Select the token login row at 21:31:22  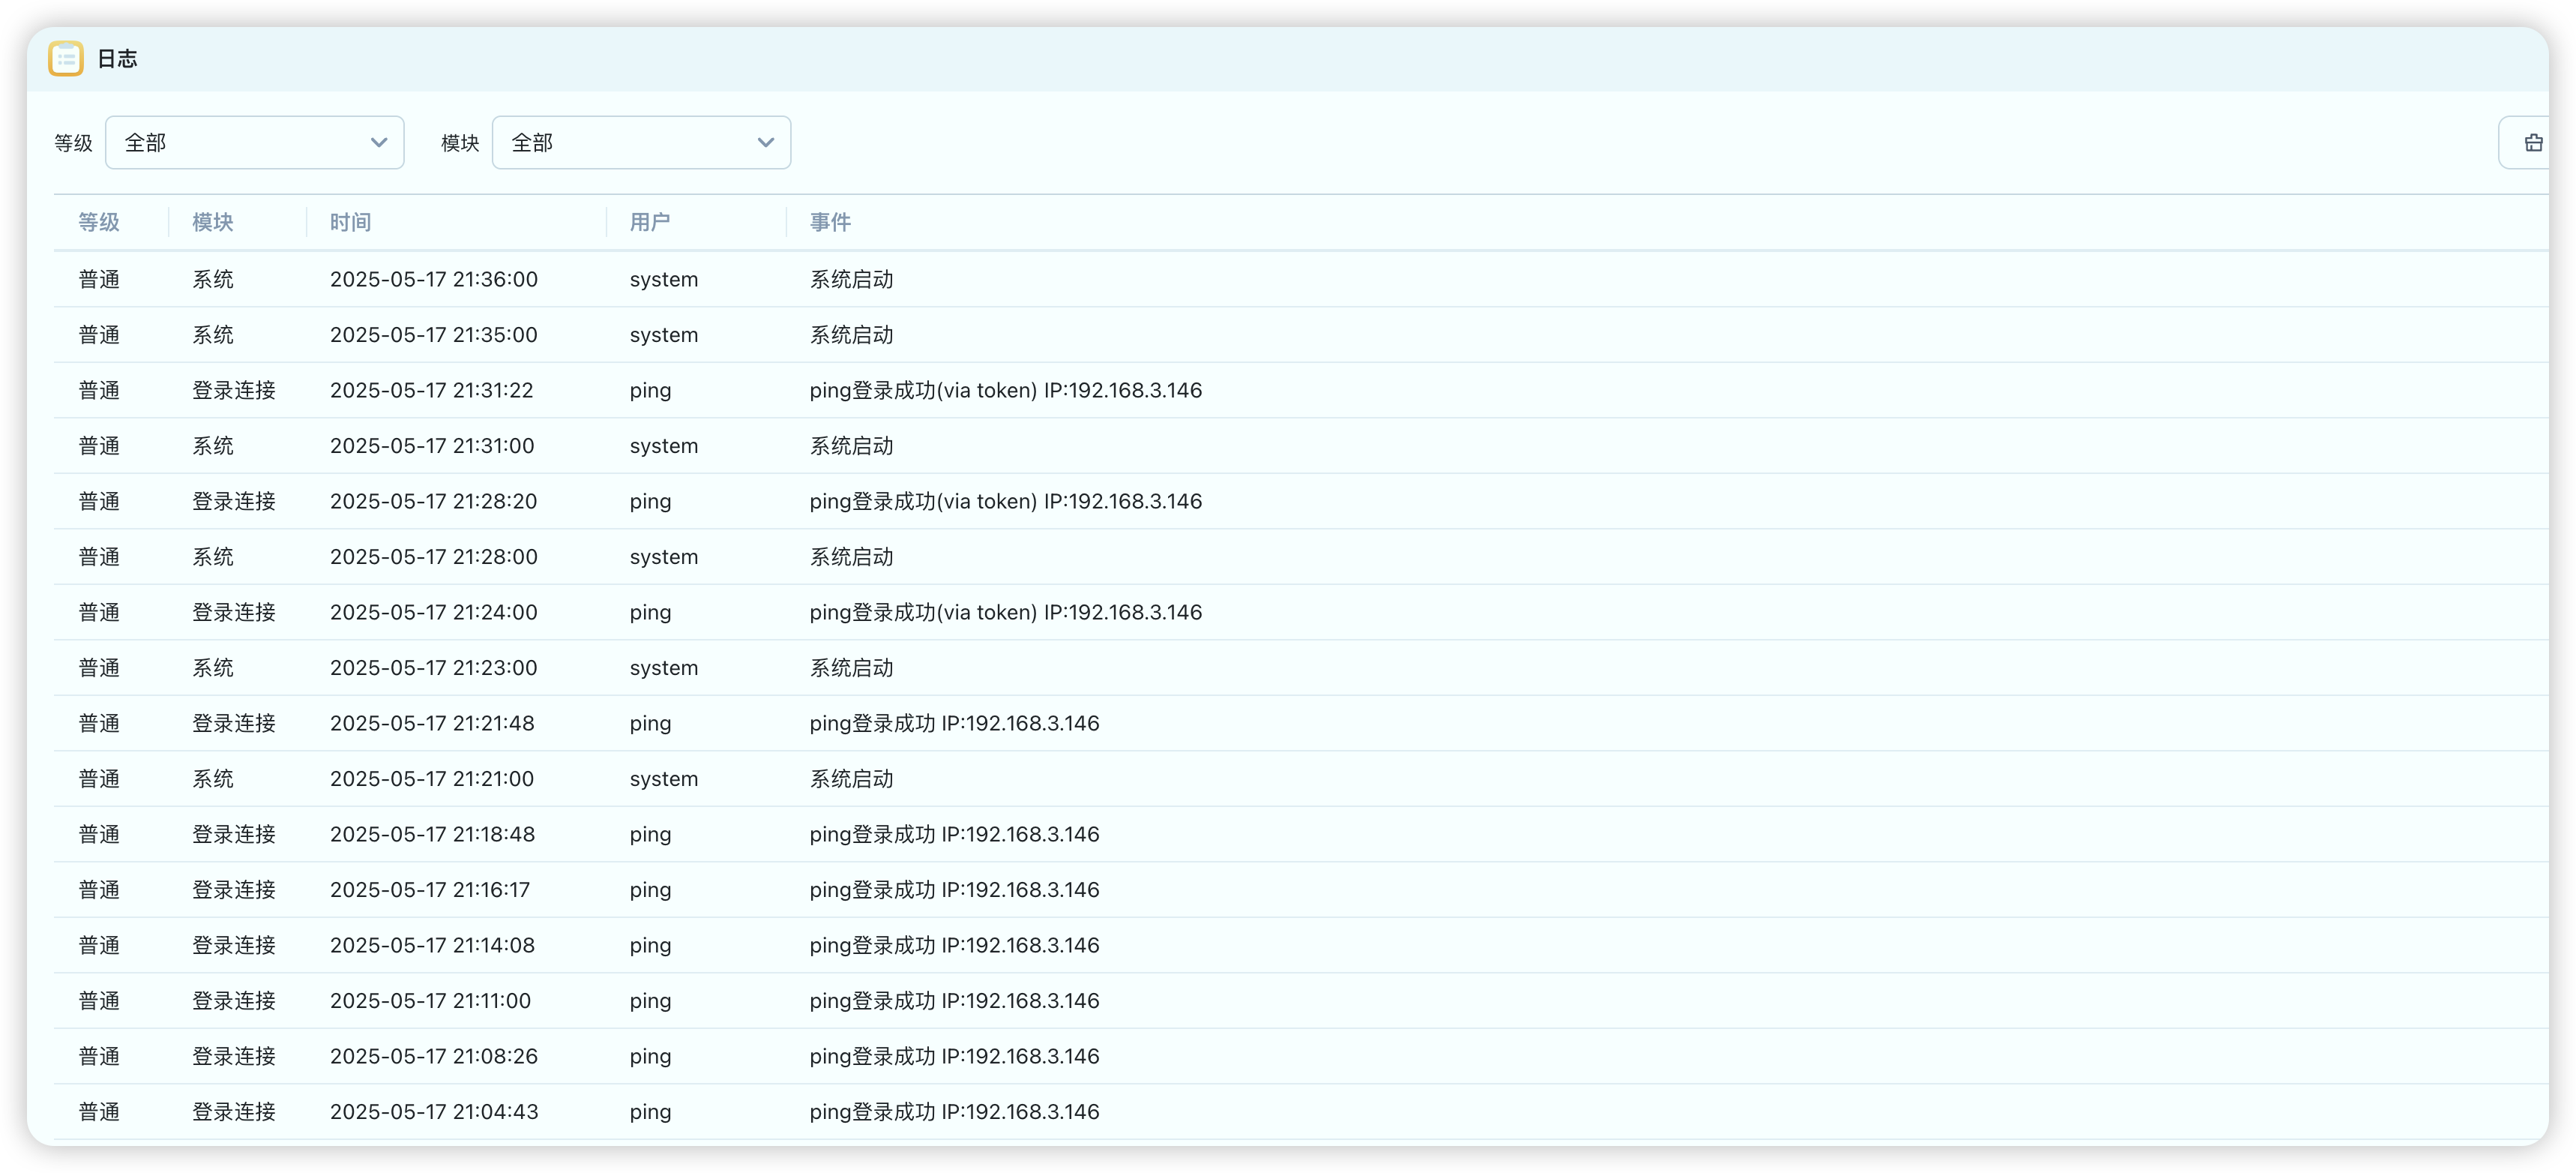point(432,391)
